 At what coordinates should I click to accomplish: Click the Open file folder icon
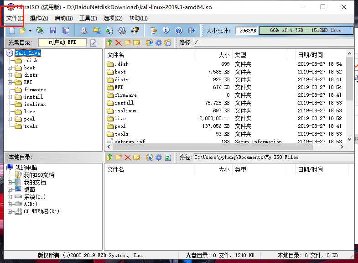click(x=23, y=31)
